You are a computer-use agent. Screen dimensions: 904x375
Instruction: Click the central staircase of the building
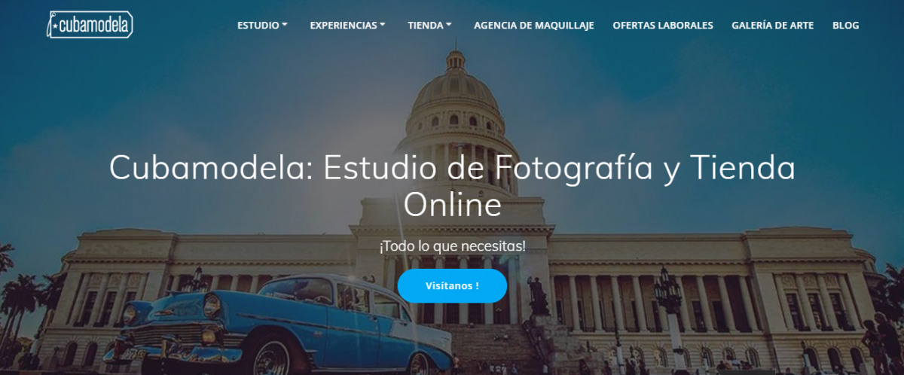pos(490,345)
